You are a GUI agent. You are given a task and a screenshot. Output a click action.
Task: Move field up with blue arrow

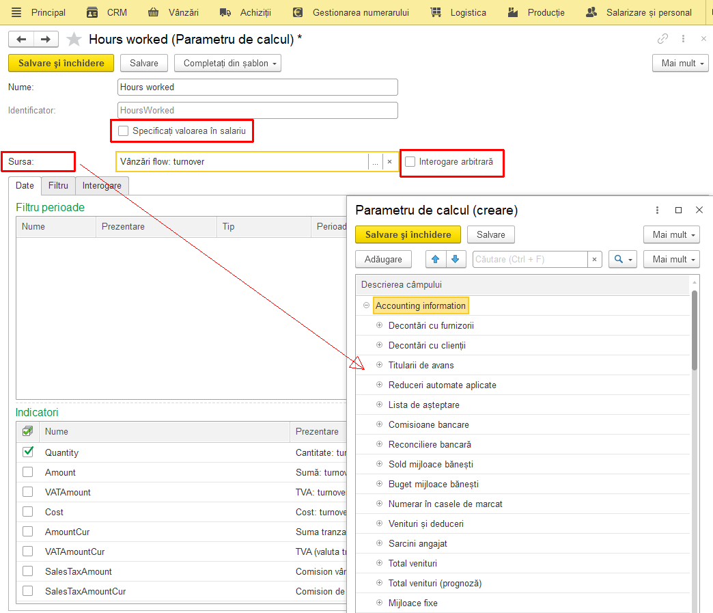436,260
